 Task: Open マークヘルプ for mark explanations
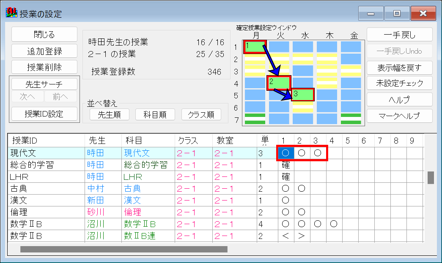[399, 115]
